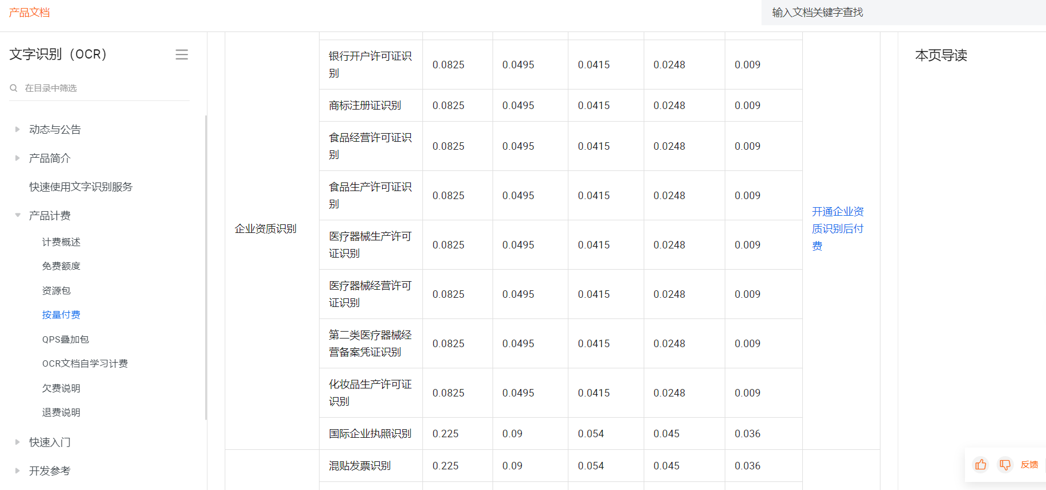The image size is (1046, 490).
Task: Open 免费额度 page
Action: 61,266
